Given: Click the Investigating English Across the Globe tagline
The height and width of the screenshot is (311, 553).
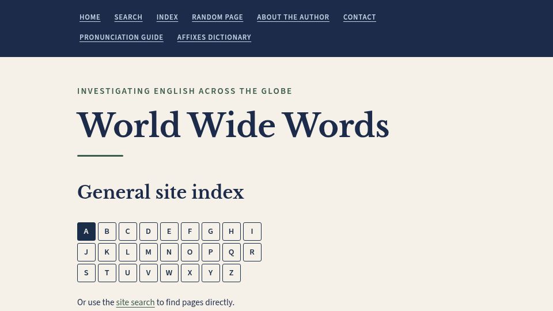Looking at the screenshot, I should pyautogui.click(x=184, y=92).
